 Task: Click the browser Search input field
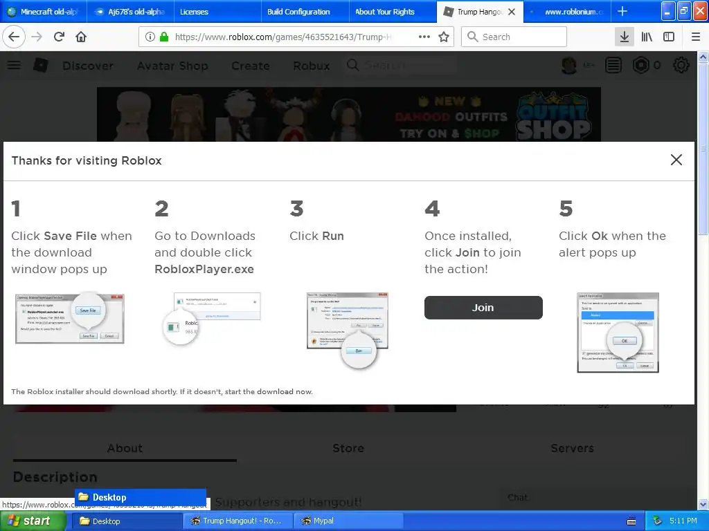click(x=514, y=37)
